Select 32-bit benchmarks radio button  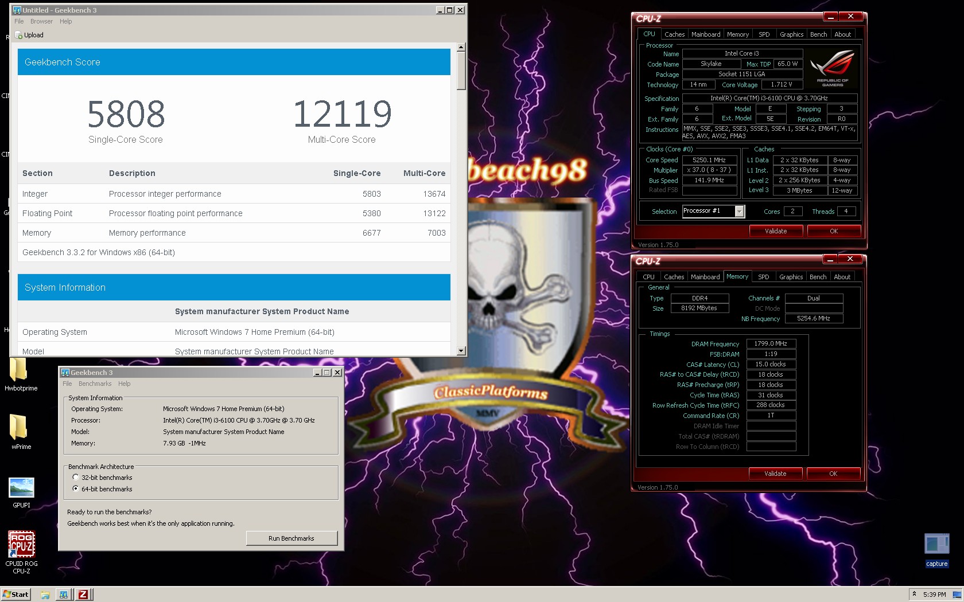(76, 477)
